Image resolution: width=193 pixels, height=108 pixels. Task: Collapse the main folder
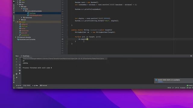click(20, 7)
